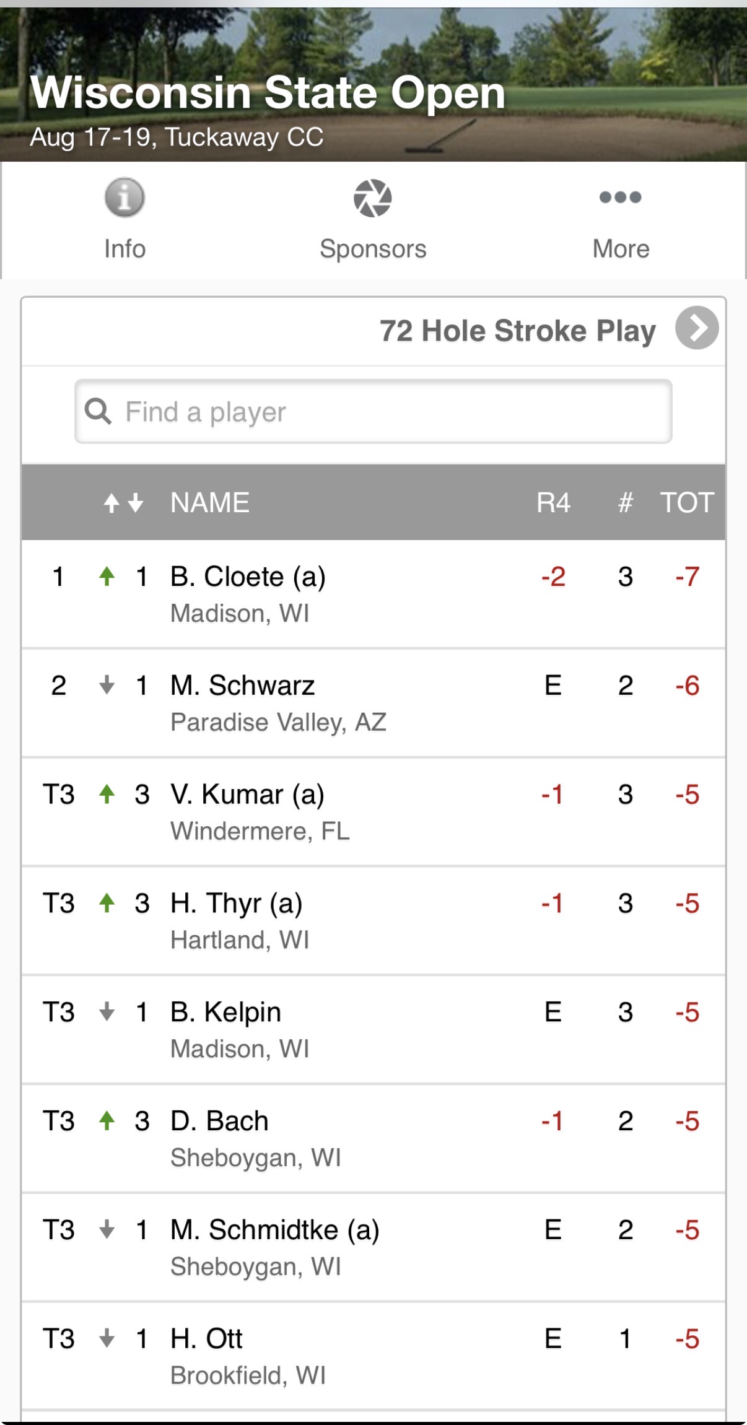This screenshot has height=1425, width=747.
Task: Open B. Kelpin player row
Action: (x=373, y=1029)
